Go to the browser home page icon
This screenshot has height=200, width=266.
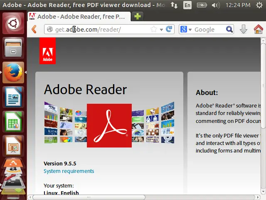(x=259, y=29)
